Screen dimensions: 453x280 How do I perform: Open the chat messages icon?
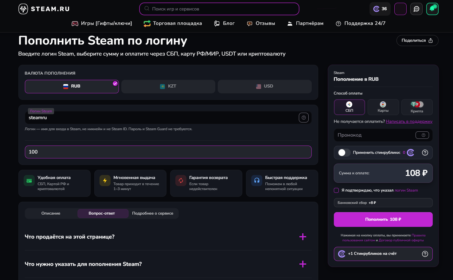[x=416, y=9]
